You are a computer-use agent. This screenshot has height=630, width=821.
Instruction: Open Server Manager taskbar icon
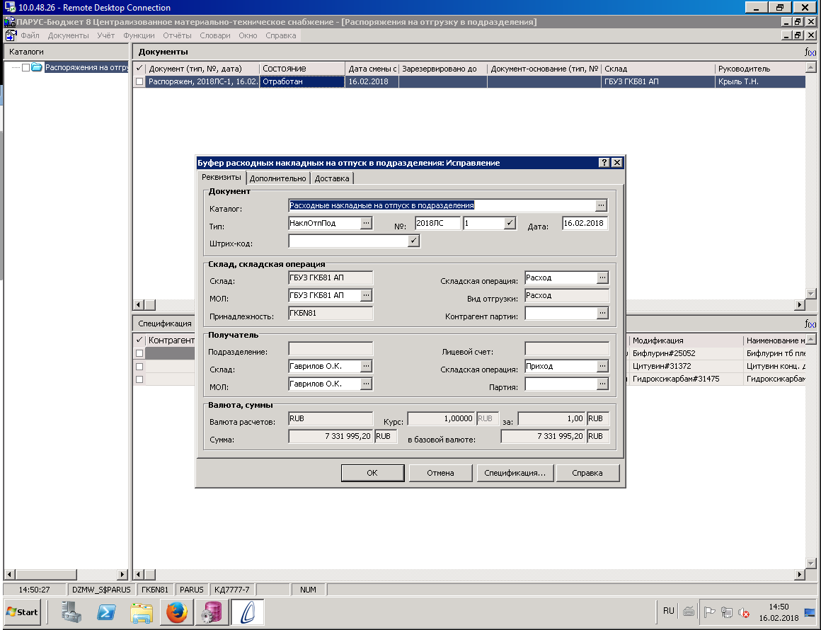71,612
